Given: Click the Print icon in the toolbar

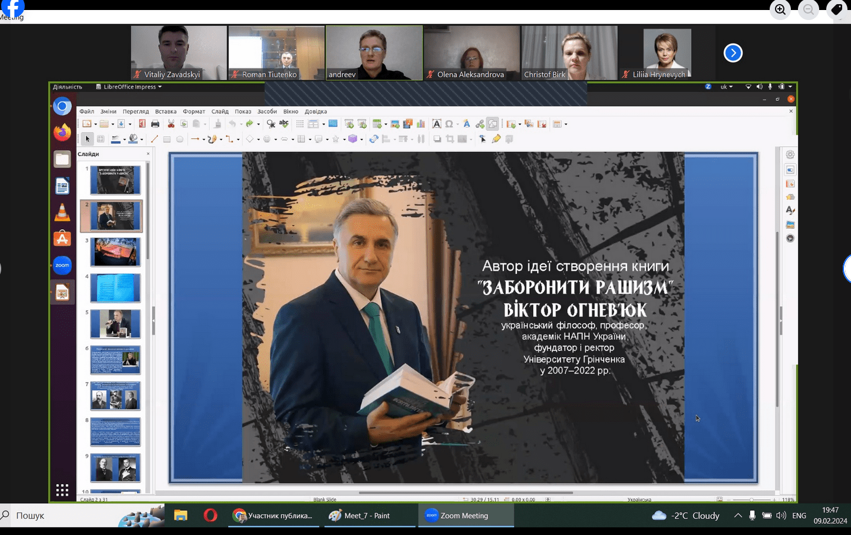Looking at the screenshot, I should (x=155, y=124).
